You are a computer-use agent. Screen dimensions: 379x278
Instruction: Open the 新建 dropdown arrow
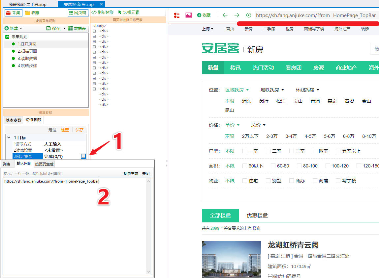(x=21, y=28)
